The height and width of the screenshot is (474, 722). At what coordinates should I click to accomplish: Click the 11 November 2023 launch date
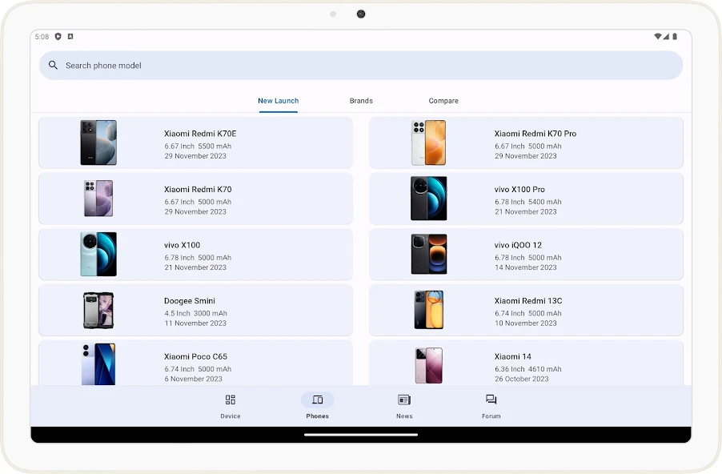195,323
